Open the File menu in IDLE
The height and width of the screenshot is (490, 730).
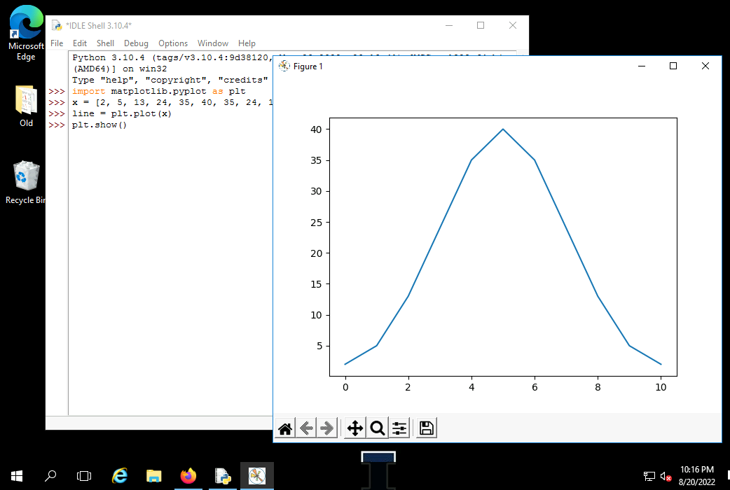click(x=57, y=43)
